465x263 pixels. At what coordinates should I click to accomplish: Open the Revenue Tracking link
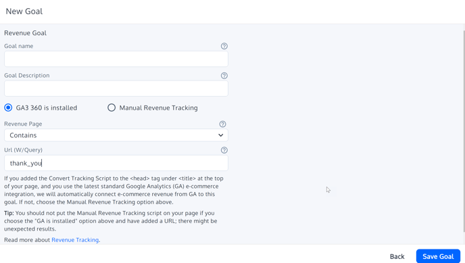(x=75, y=240)
